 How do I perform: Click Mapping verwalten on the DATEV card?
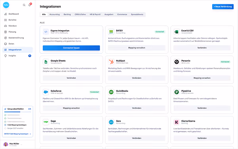pyautogui.click(x=136, y=48)
